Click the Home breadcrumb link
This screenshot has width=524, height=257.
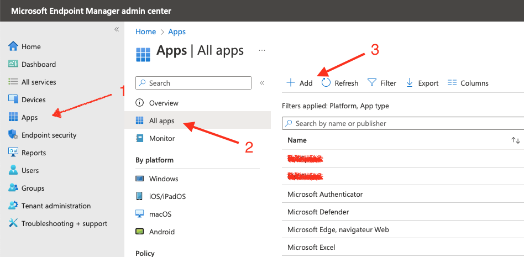[x=145, y=32]
